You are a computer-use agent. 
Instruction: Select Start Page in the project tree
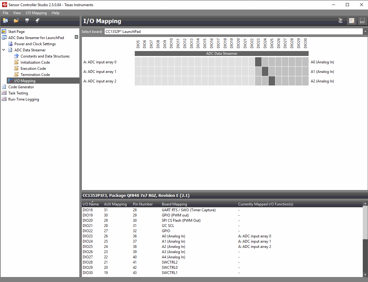[x=16, y=31]
